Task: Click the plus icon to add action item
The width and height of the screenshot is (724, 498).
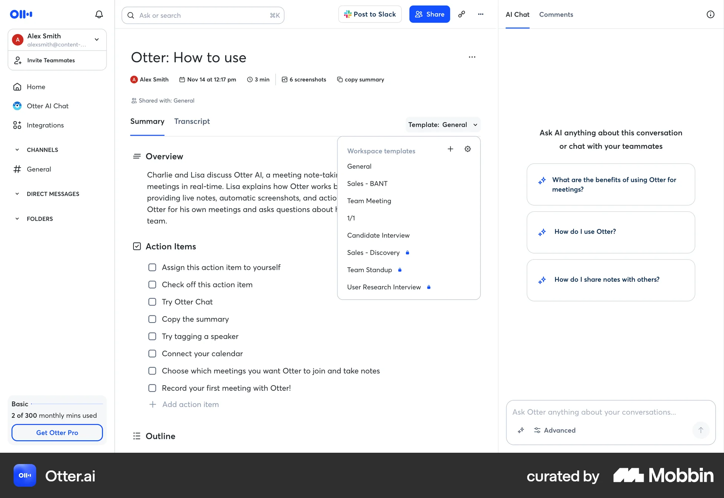Action: click(x=153, y=404)
